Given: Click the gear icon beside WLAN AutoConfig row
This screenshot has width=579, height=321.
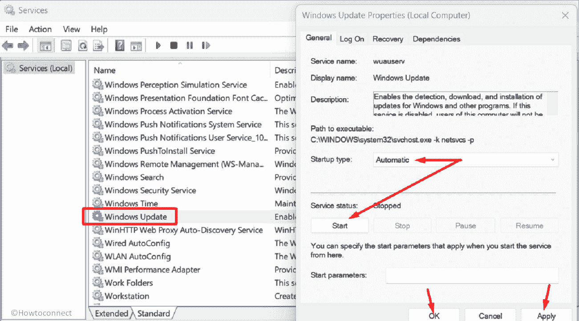Looking at the screenshot, I should point(97,256).
